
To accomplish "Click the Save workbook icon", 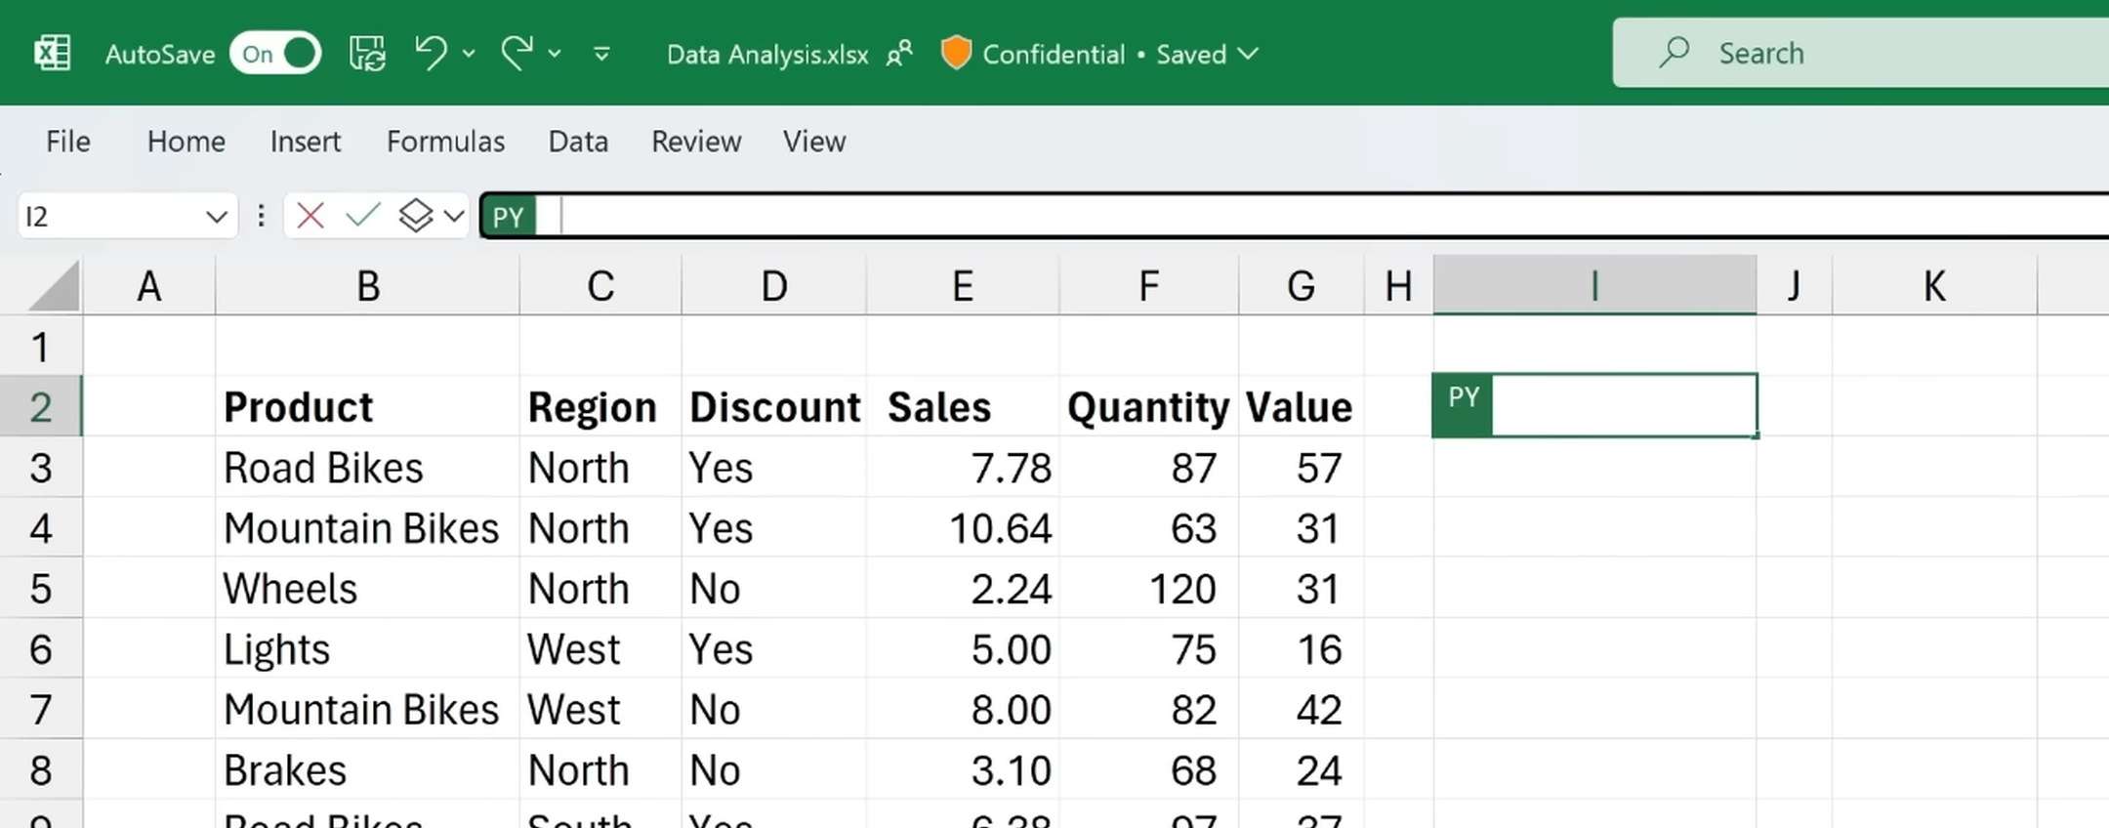I will (x=367, y=54).
